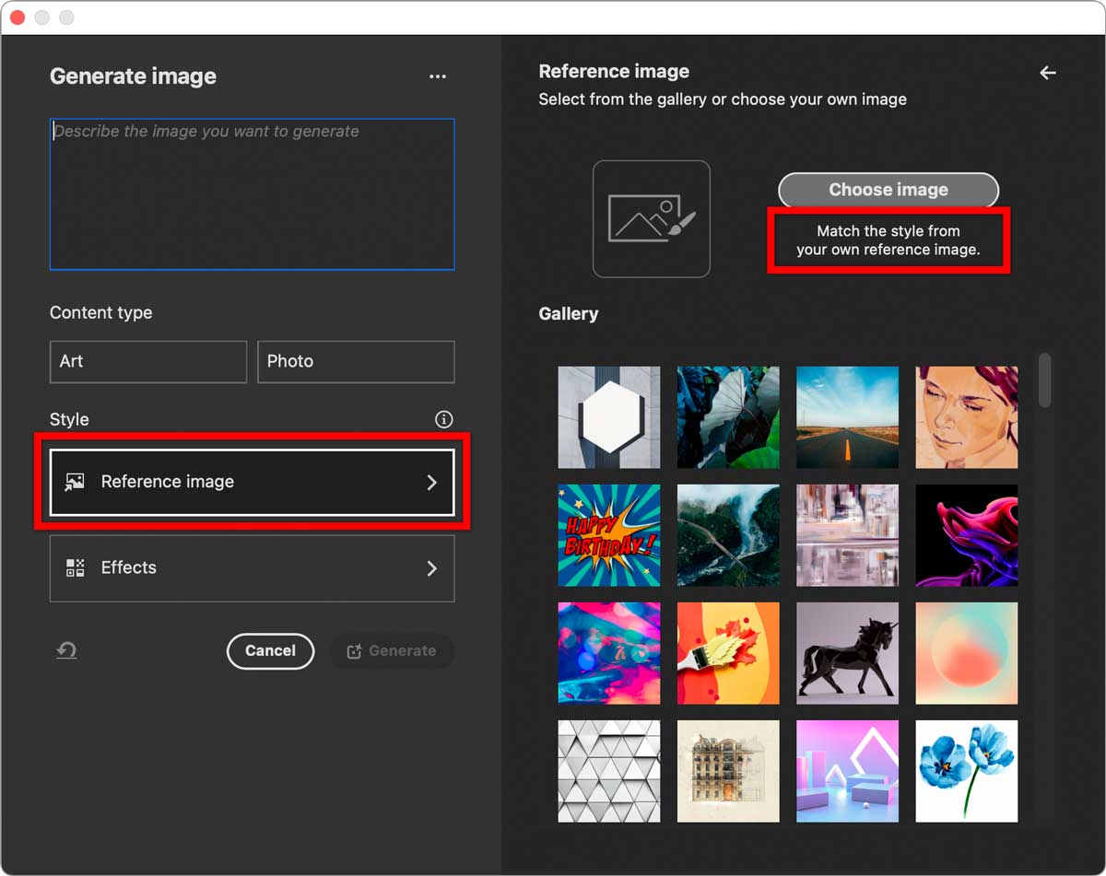Click the sparkle icon inside the Generate button
The image size is (1106, 876).
(354, 651)
